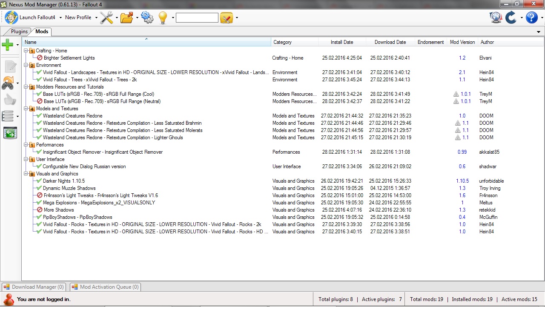The width and height of the screenshot is (545, 327).
Task: Open settings with the gear icon
Action: 147,17
